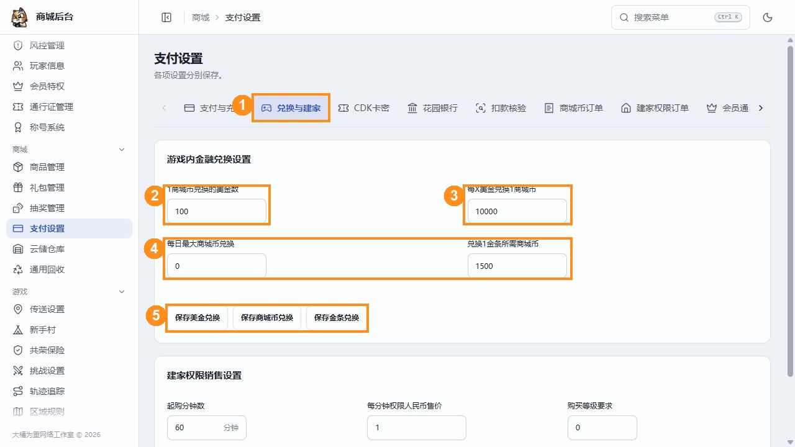
Task: Click the box icon beside 商品管理
Action: (x=18, y=167)
